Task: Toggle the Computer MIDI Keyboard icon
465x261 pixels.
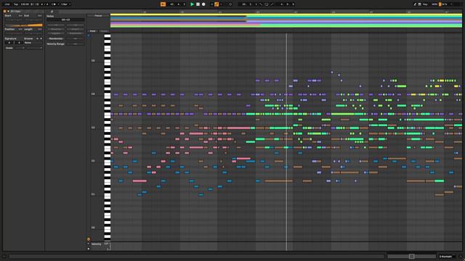Action: 420,4
